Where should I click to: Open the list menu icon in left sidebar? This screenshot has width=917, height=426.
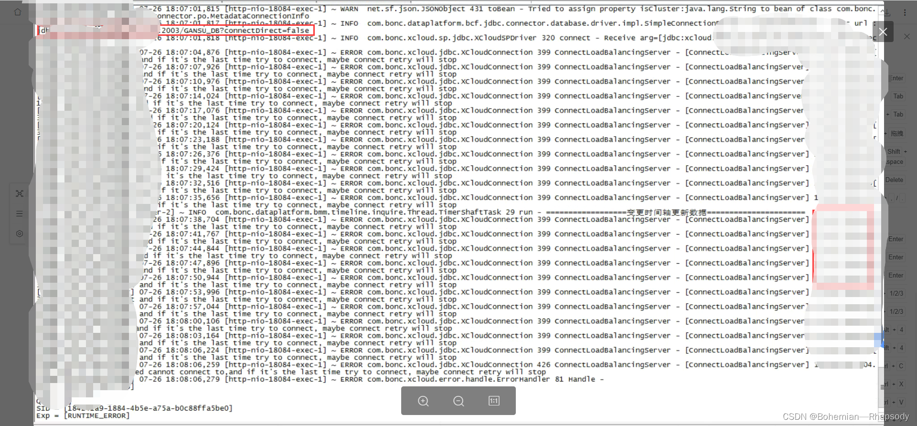(x=20, y=213)
